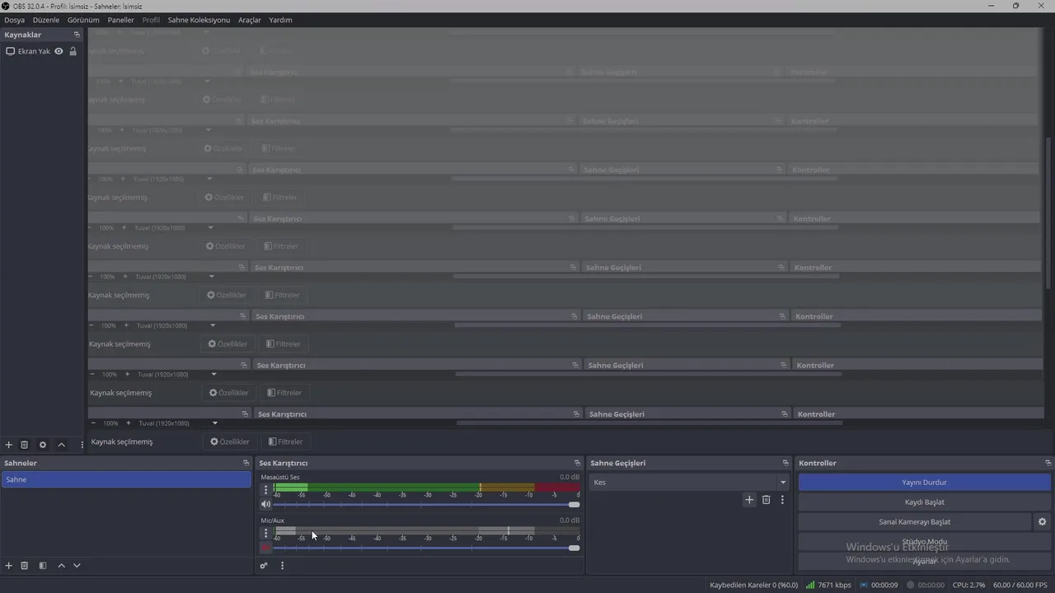This screenshot has height=593, width=1055.
Task: Undock the Sahneler panel with its float icon
Action: point(246,463)
